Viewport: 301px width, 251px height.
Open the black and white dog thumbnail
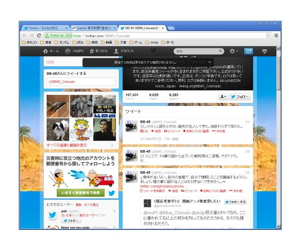point(58,130)
